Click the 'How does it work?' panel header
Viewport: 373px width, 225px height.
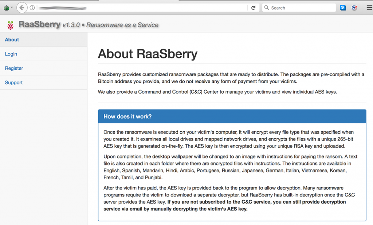(127, 116)
